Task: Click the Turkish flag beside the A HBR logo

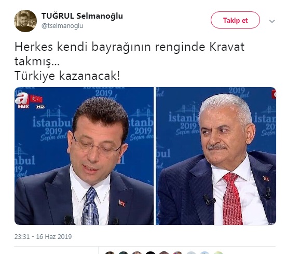Action: (x=36, y=99)
